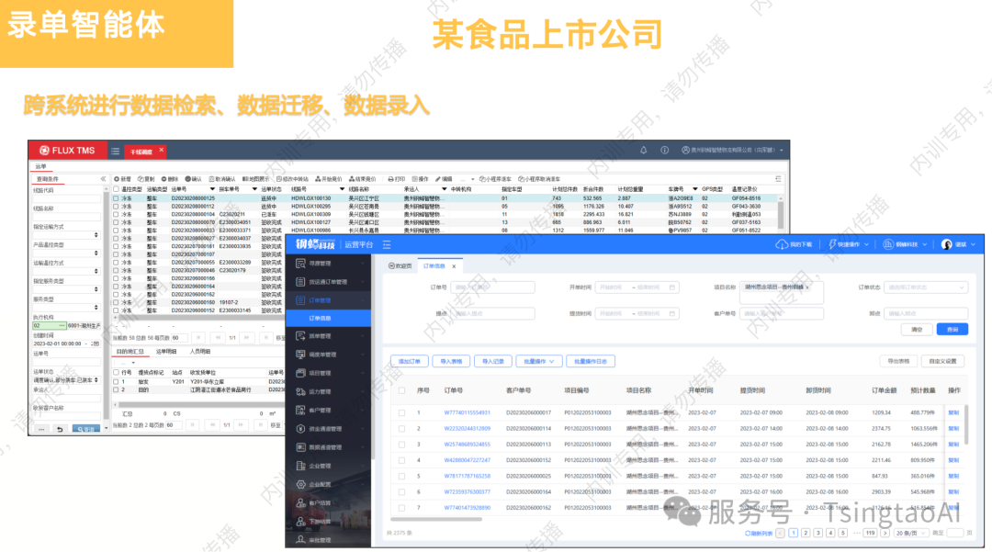Click 寻源管理 sidebar icon
Viewport: 992px width, 552px height.
pos(300,263)
